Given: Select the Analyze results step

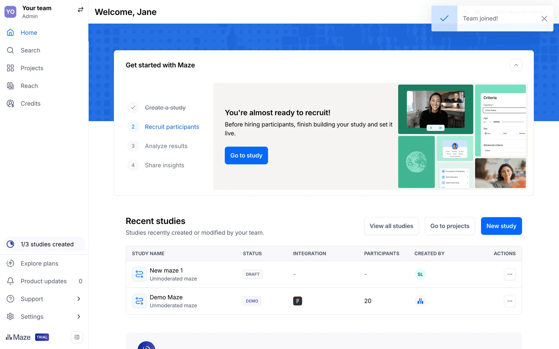Looking at the screenshot, I should (x=166, y=146).
